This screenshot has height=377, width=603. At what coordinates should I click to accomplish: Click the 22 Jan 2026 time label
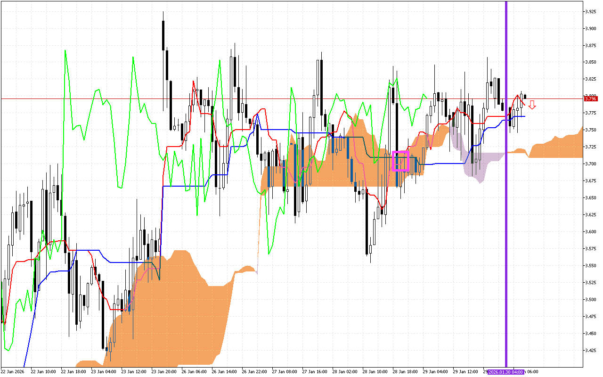(x=13, y=372)
